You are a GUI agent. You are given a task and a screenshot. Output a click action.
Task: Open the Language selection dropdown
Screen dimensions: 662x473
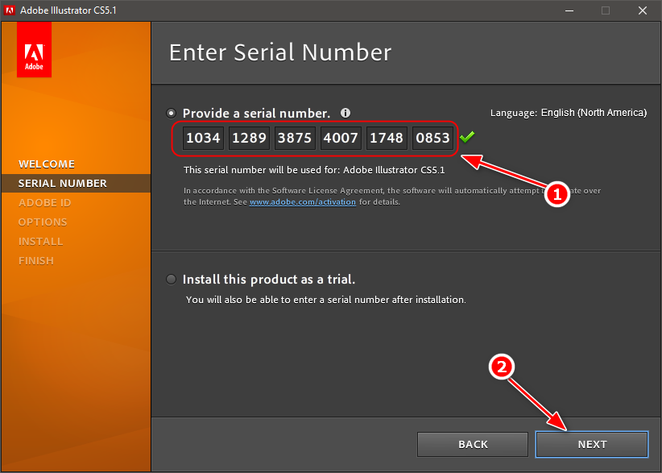pos(593,113)
